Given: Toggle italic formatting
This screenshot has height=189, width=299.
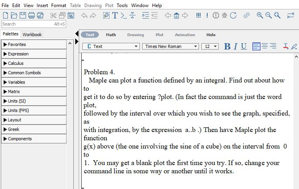Looking at the screenshot, I should (x=236, y=46).
